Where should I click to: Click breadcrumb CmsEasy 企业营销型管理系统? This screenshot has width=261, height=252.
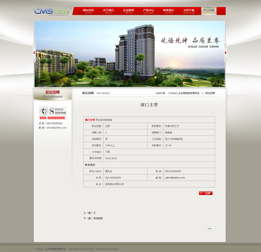pos(184,93)
